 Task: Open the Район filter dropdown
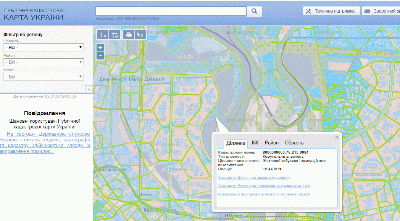point(44,62)
